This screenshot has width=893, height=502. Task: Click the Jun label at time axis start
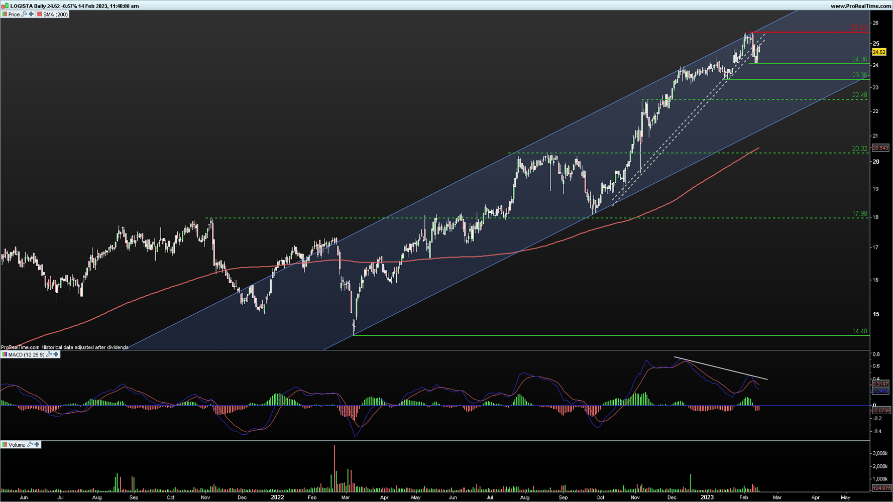click(24, 497)
